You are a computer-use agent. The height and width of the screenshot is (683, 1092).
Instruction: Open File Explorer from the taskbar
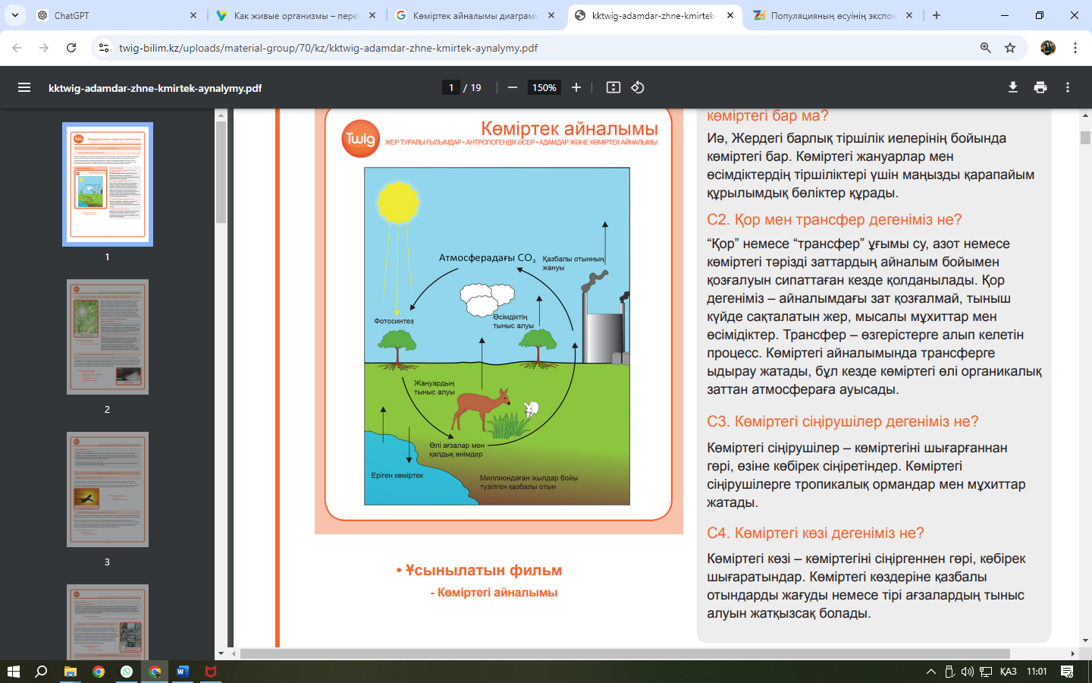pyautogui.click(x=71, y=672)
